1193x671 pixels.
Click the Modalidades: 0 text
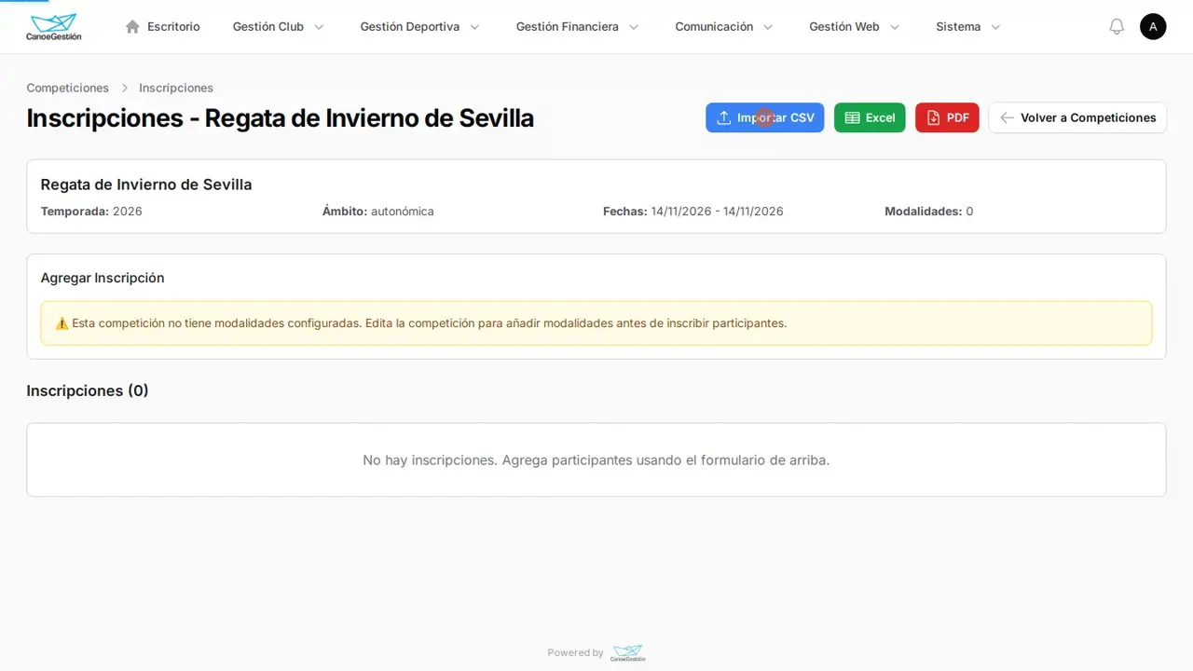tap(929, 212)
